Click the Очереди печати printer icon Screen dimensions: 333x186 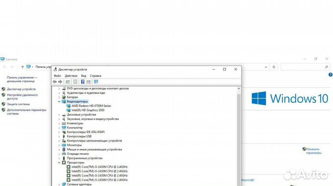[64, 154]
